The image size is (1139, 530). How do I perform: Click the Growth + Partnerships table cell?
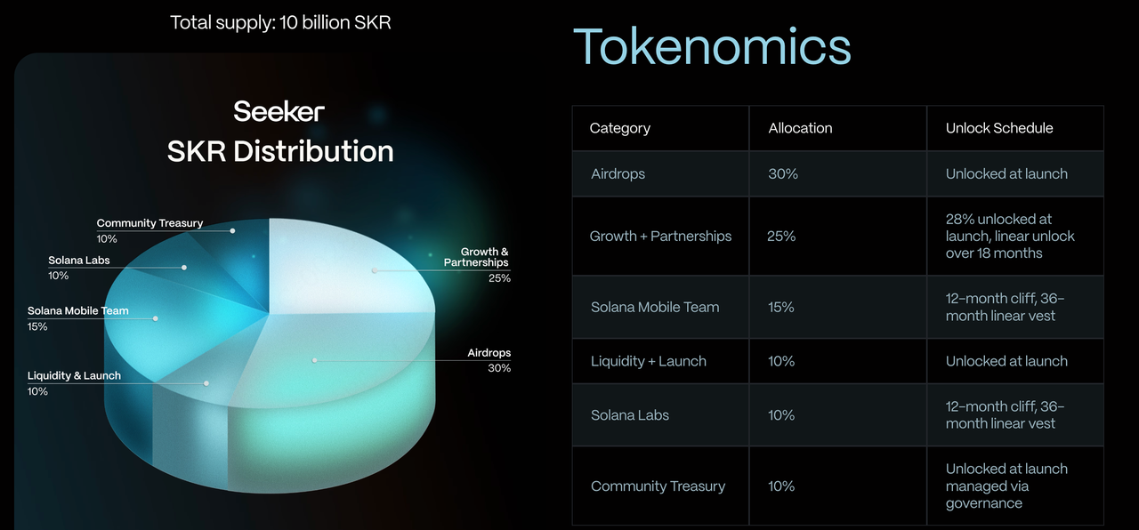(x=660, y=237)
